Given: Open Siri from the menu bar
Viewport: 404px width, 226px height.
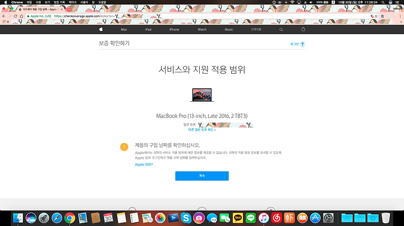Looking at the screenshot, I should pos(391,2).
